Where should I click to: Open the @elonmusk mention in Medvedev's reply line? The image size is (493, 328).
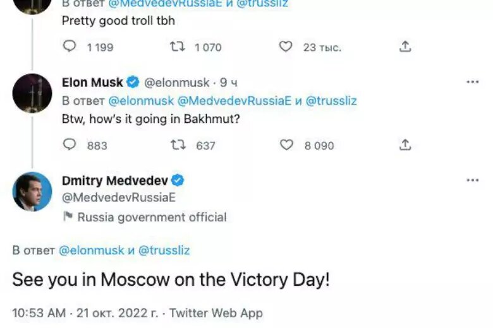(x=91, y=250)
